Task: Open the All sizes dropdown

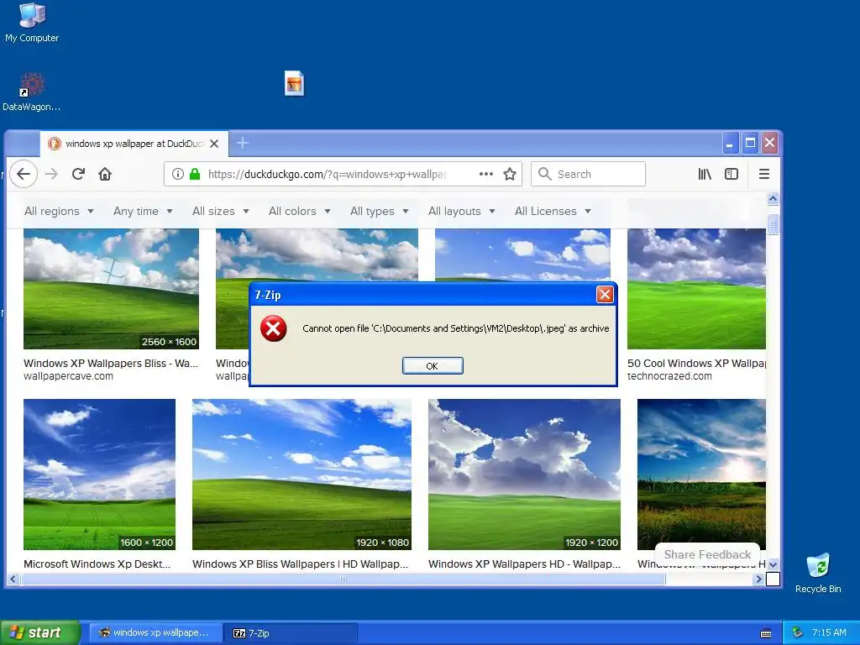Action: pos(221,211)
